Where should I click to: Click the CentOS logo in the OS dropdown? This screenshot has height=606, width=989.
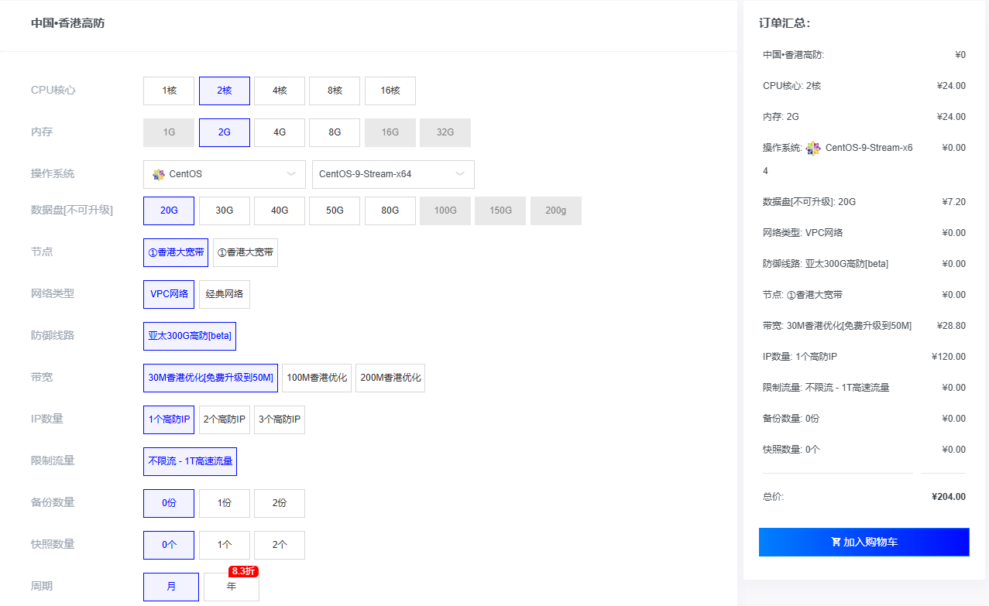point(159,174)
